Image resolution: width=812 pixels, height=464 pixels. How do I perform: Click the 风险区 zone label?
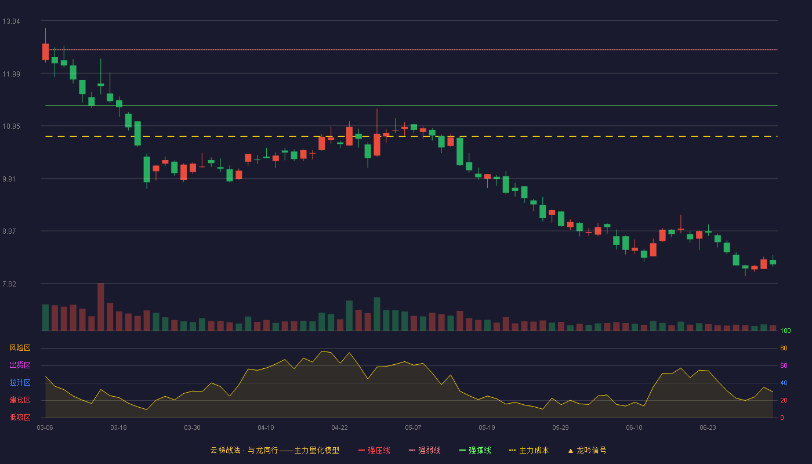[x=20, y=348]
